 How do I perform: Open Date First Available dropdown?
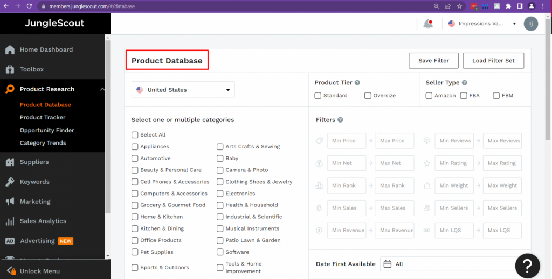click(447, 264)
